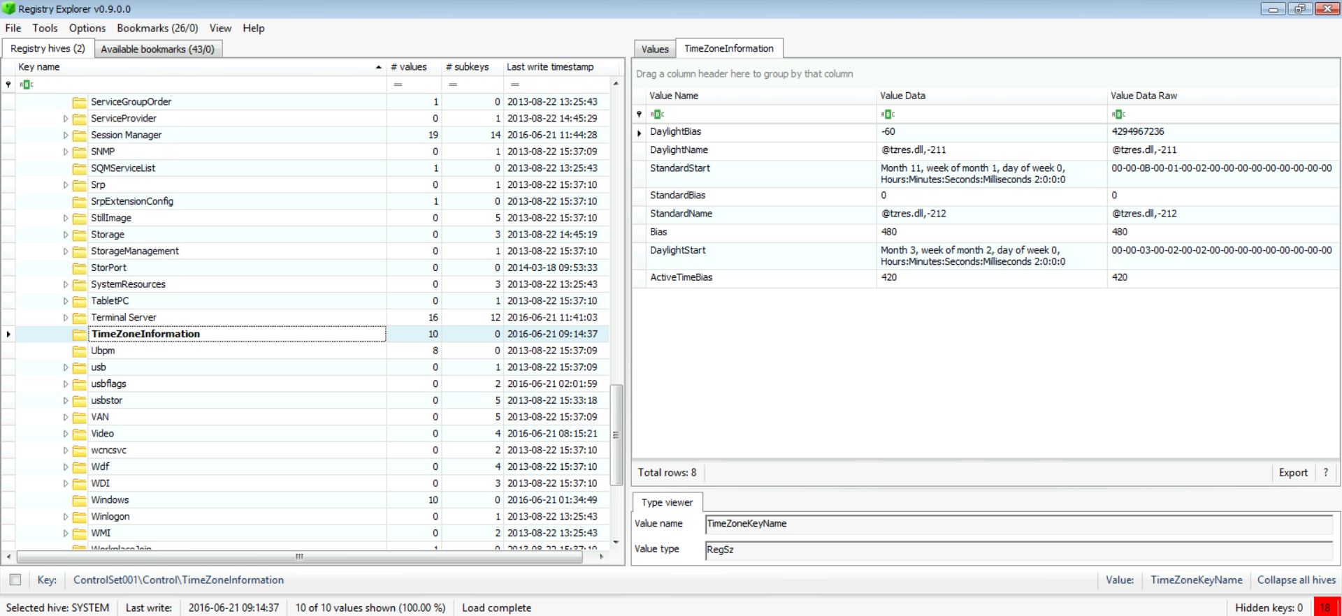Click the WMI folder icon
Image resolution: width=1342 pixels, height=616 pixels.
79,534
